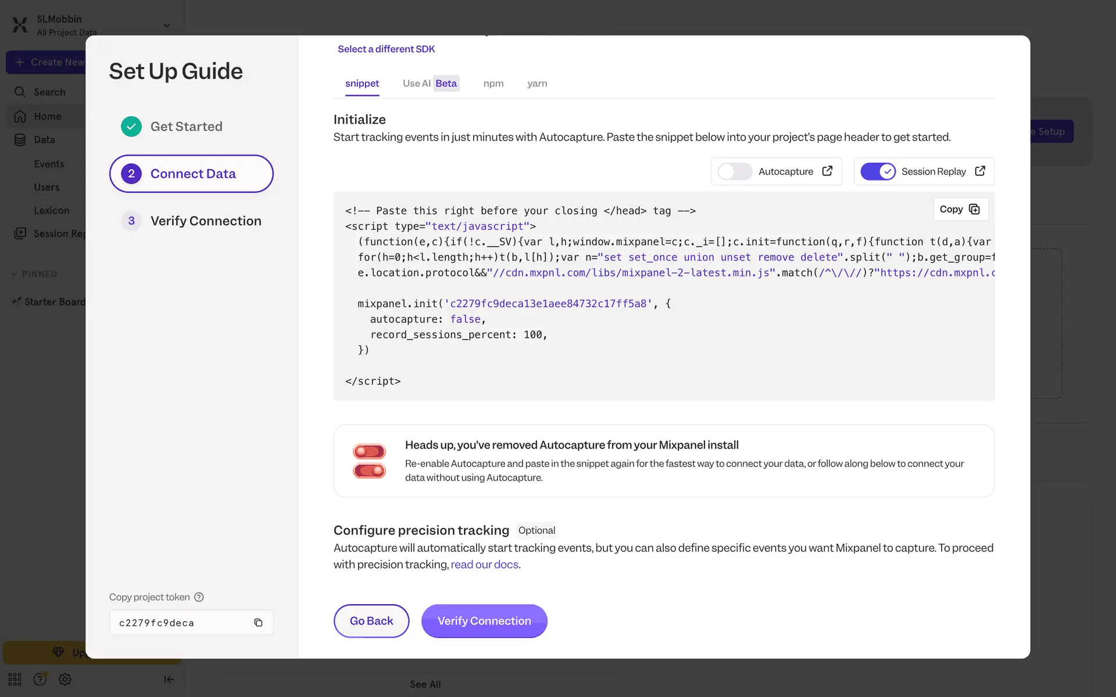Collapse sidebar with arrow icon
This screenshot has width=1116, height=697.
click(169, 679)
